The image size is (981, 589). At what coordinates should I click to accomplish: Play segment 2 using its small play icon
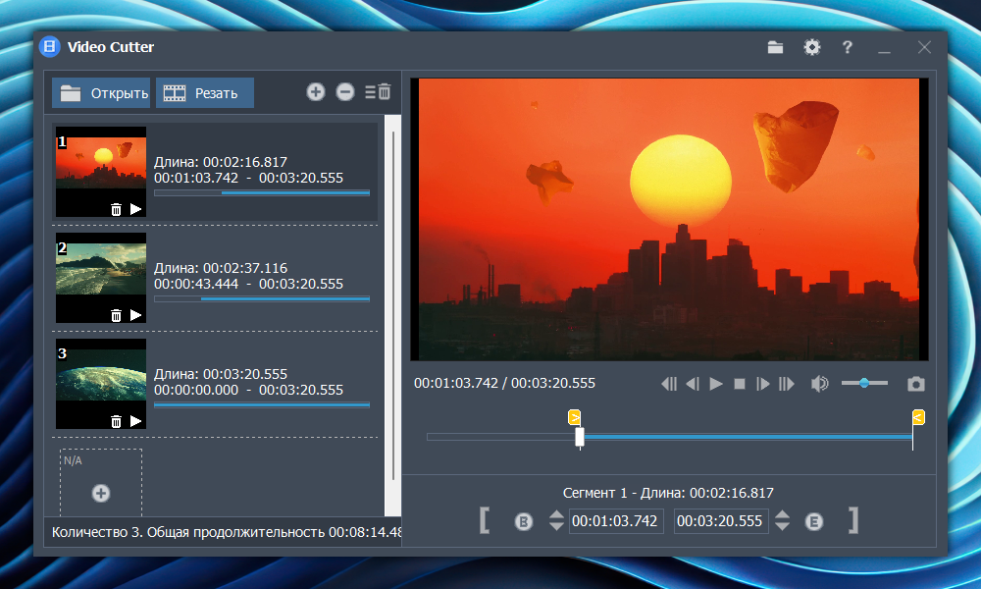[136, 314]
